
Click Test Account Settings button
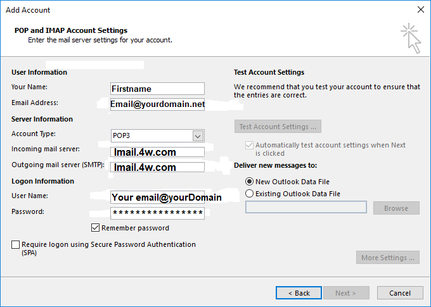click(278, 127)
